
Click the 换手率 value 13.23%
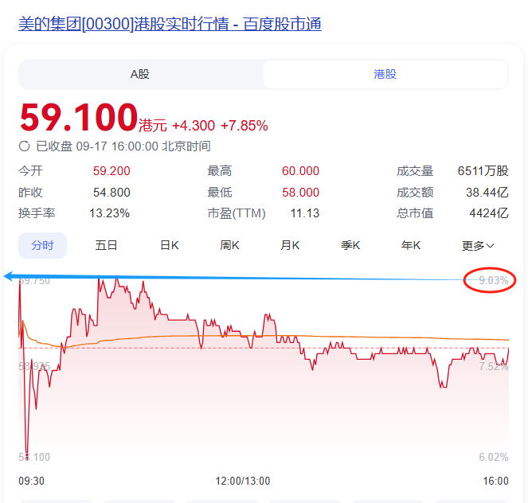(109, 213)
